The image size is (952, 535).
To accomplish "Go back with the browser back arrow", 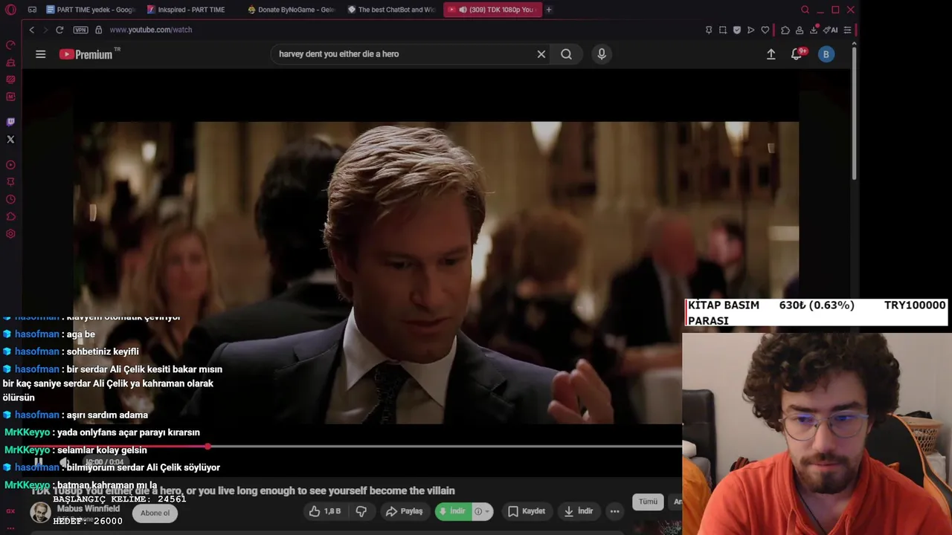I will (x=31, y=30).
